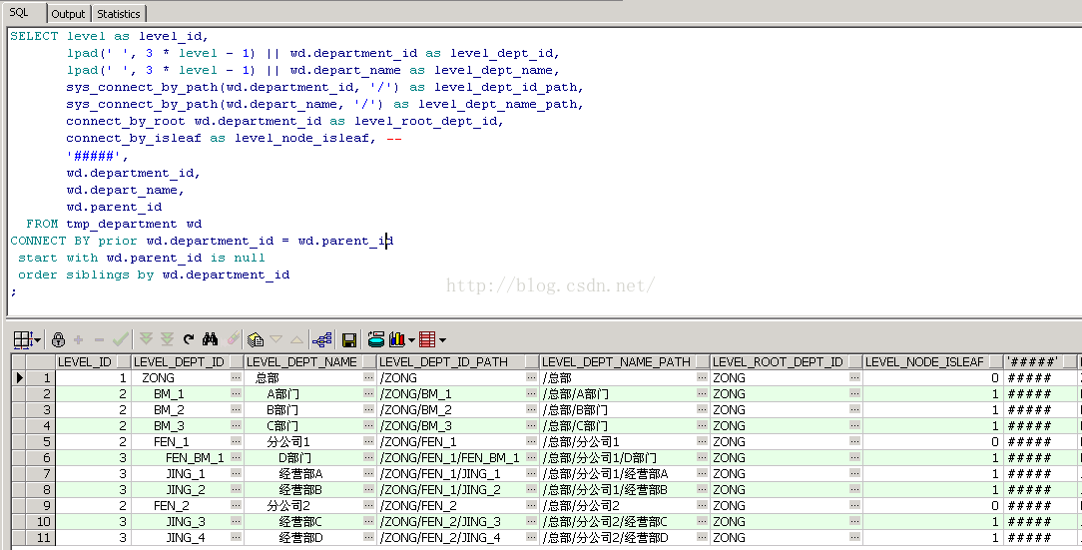Click the blue database export icon
1082x550 pixels.
click(x=376, y=338)
